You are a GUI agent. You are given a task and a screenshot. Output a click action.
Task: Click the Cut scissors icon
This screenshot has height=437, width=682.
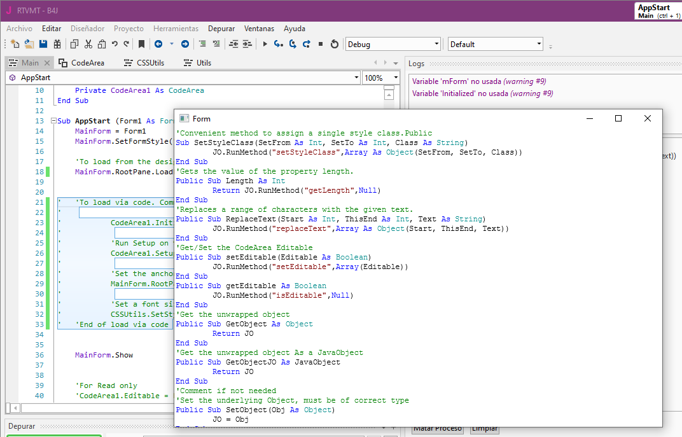click(x=88, y=44)
